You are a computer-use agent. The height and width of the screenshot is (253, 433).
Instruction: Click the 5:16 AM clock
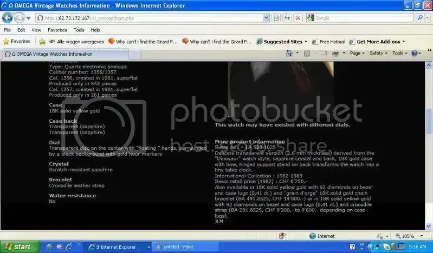coord(417,247)
